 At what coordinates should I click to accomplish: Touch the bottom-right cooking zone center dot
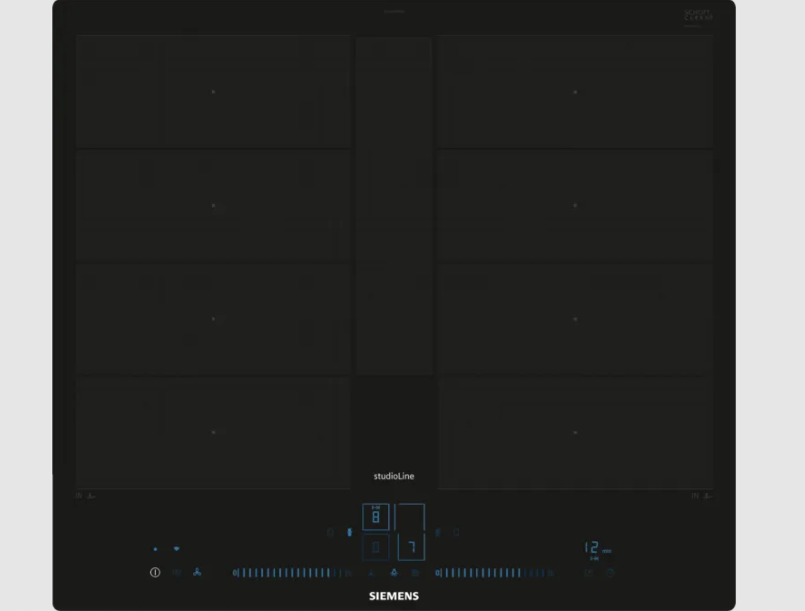coord(575,432)
